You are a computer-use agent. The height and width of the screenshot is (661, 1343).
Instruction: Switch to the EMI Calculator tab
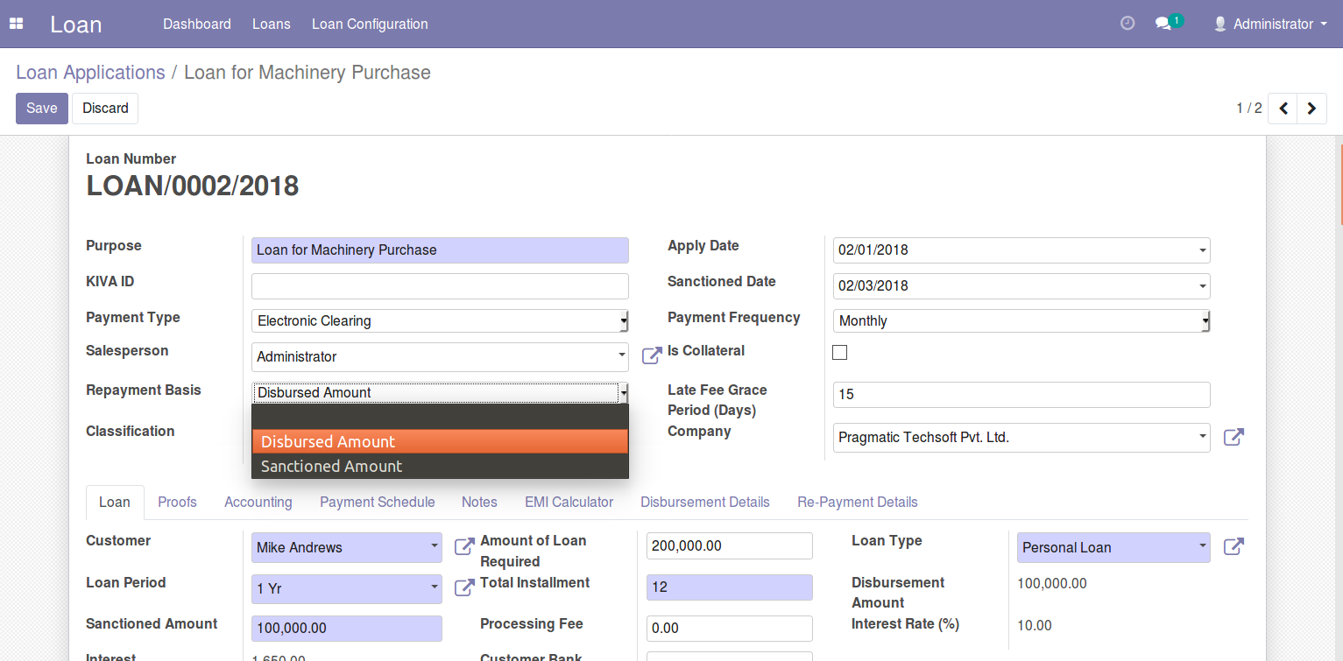click(569, 503)
